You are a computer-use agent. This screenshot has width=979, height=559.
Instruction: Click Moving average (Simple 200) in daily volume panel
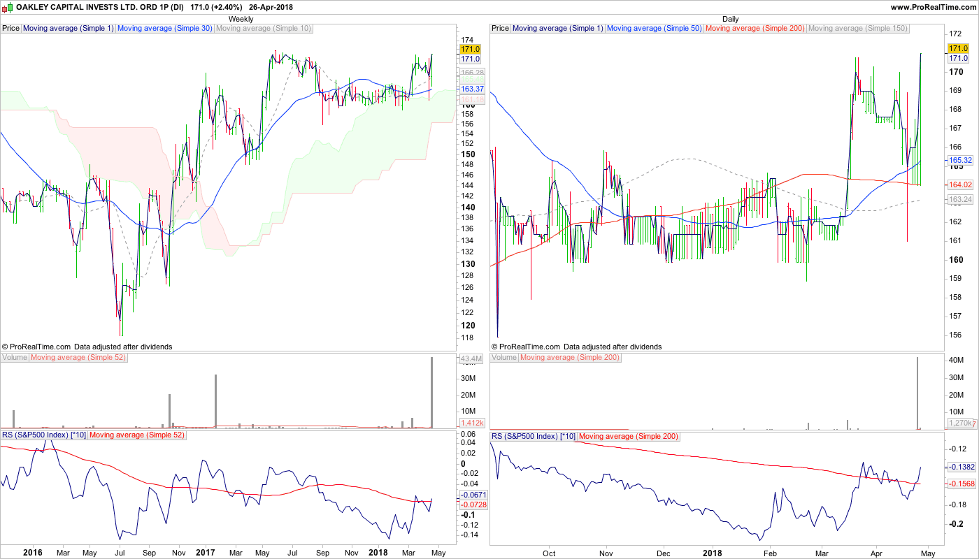click(570, 357)
